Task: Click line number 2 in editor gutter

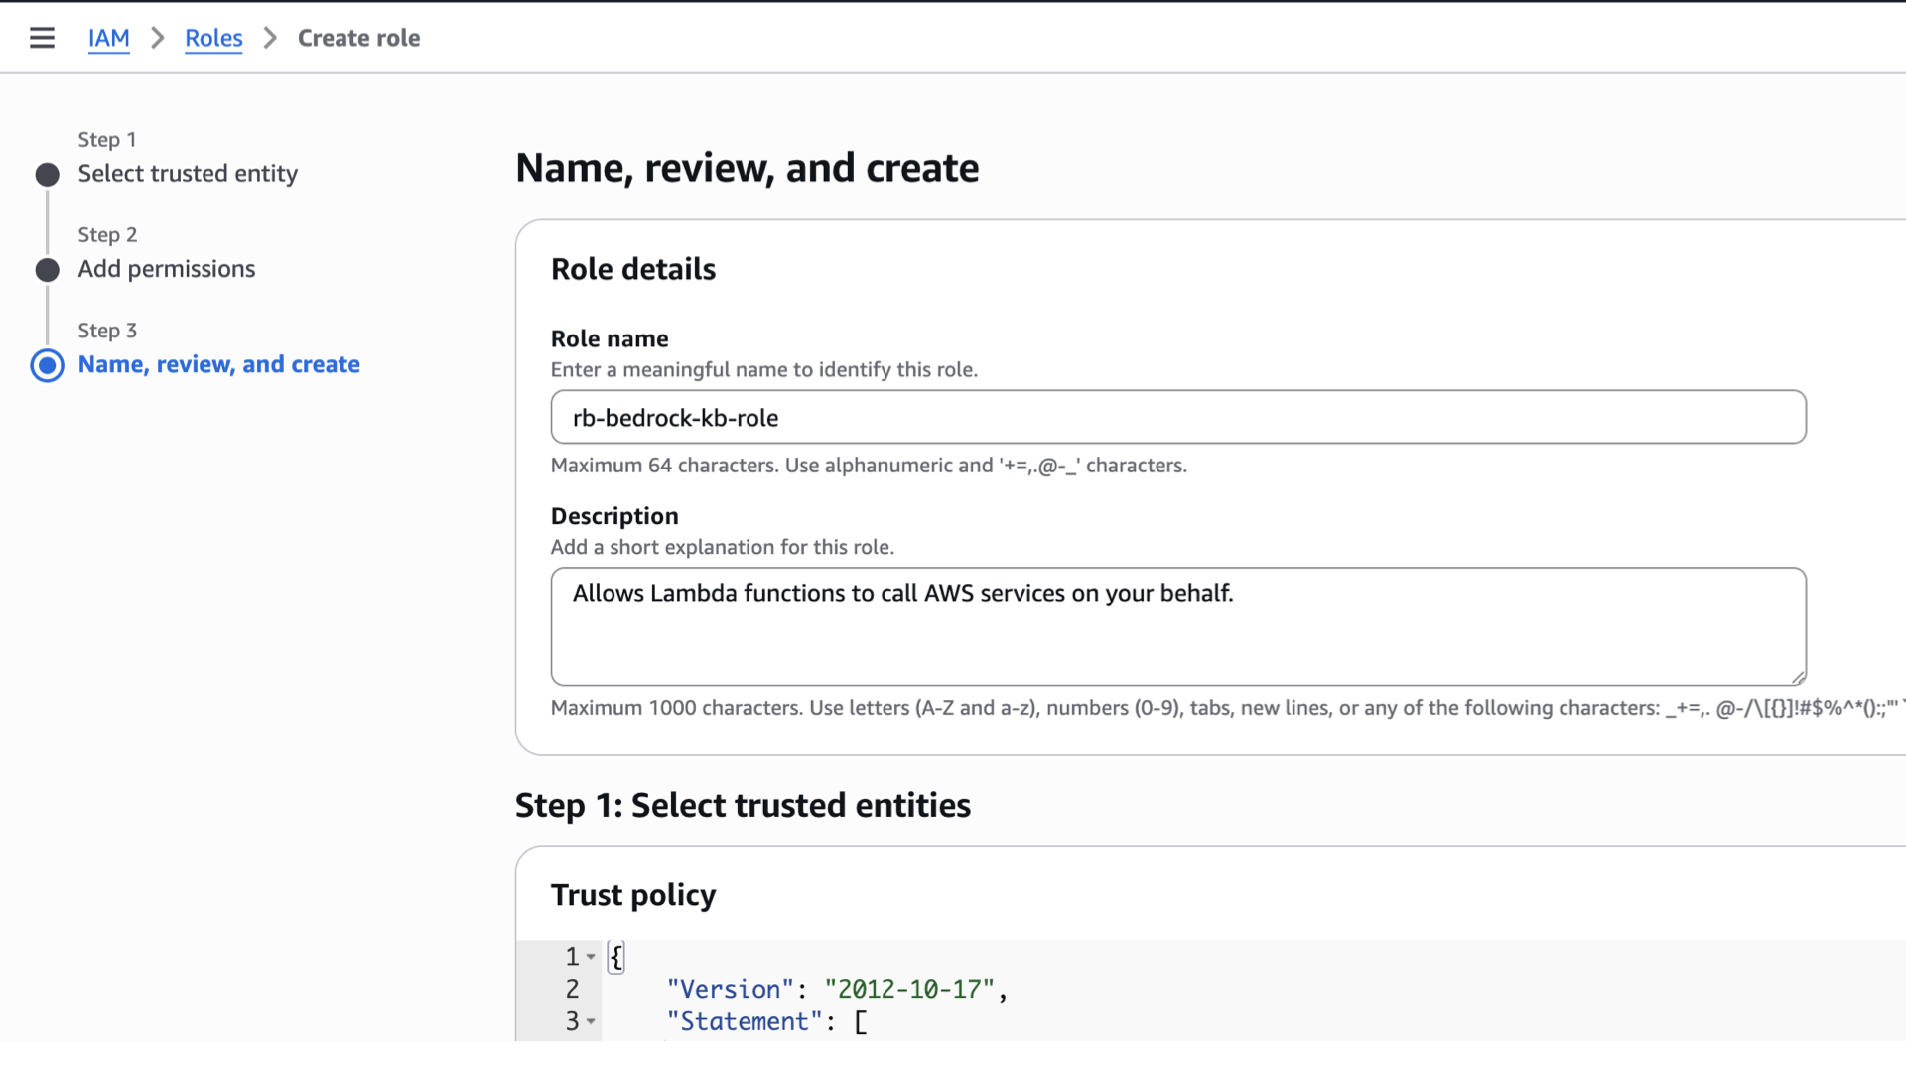Action: (x=572, y=989)
